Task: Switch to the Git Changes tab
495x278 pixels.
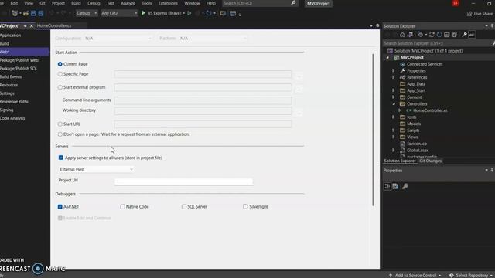Action: coord(430,161)
